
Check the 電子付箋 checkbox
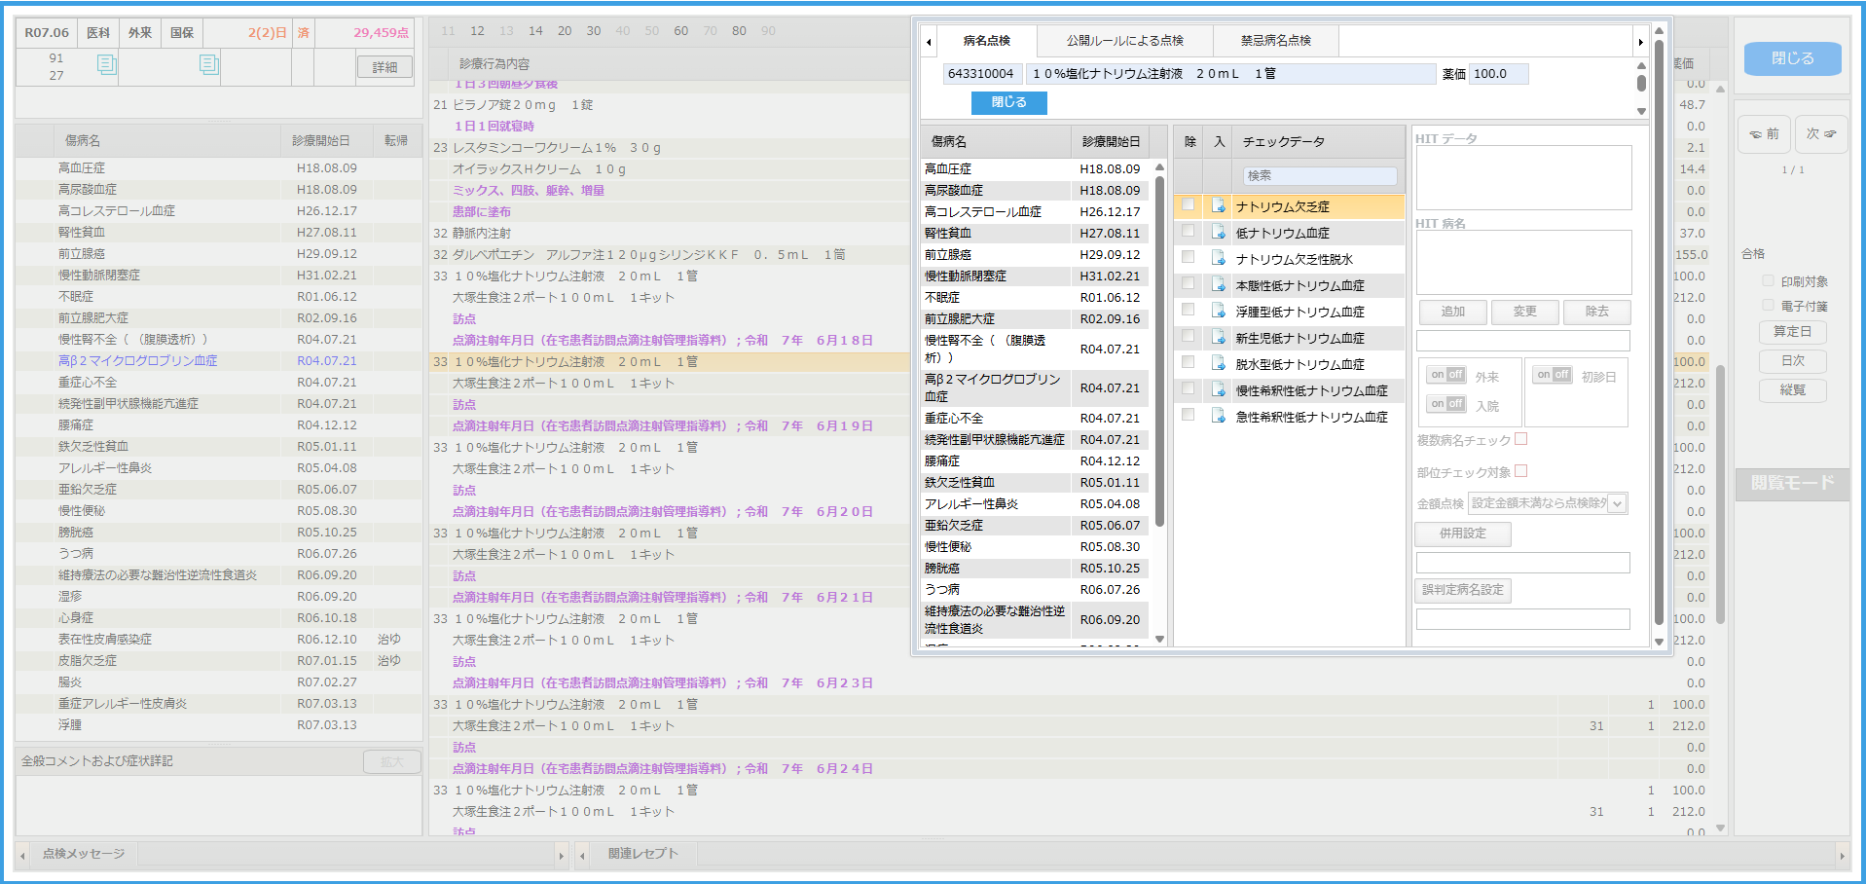(1769, 306)
